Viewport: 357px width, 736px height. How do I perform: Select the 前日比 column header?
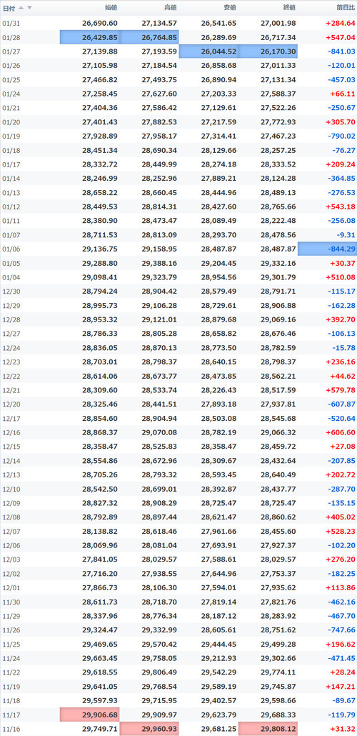click(x=346, y=8)
